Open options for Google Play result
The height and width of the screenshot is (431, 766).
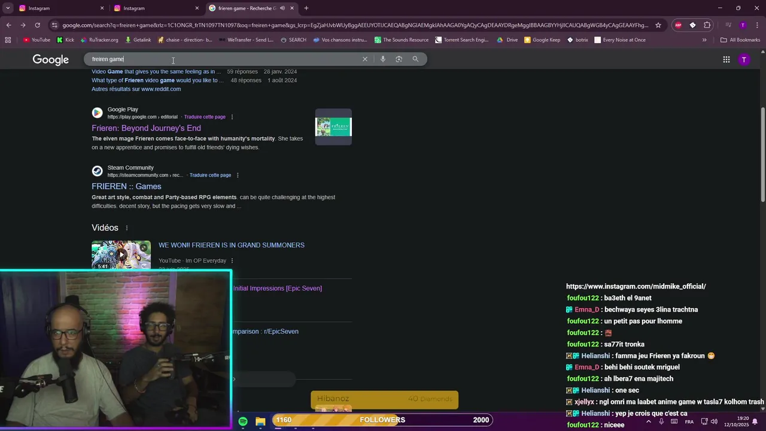click(x=232, y=117)
